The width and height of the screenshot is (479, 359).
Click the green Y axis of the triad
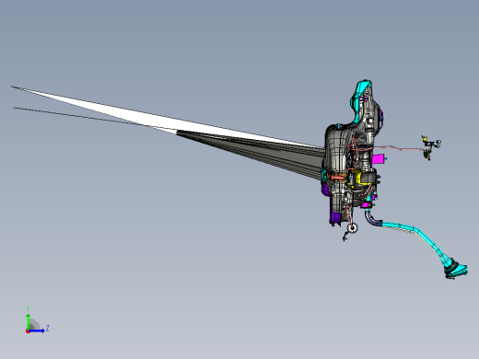coord(28,321)
